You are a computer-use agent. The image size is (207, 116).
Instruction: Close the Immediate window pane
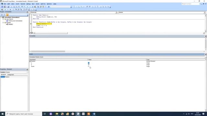point(206,36)
